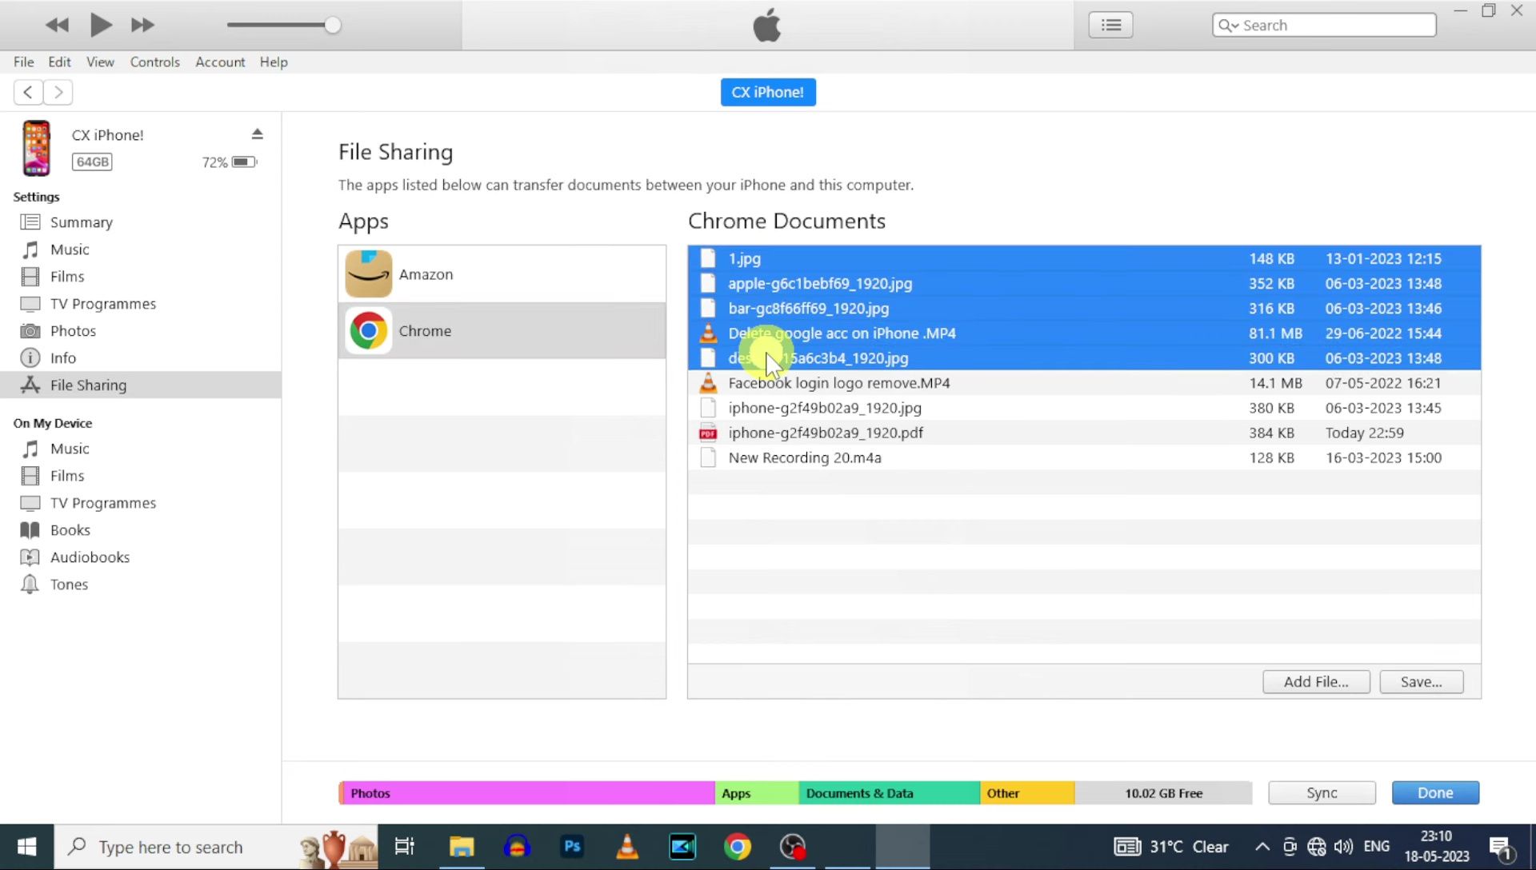
Task: Open Audiobooks under On My Device
Action: 90,557
